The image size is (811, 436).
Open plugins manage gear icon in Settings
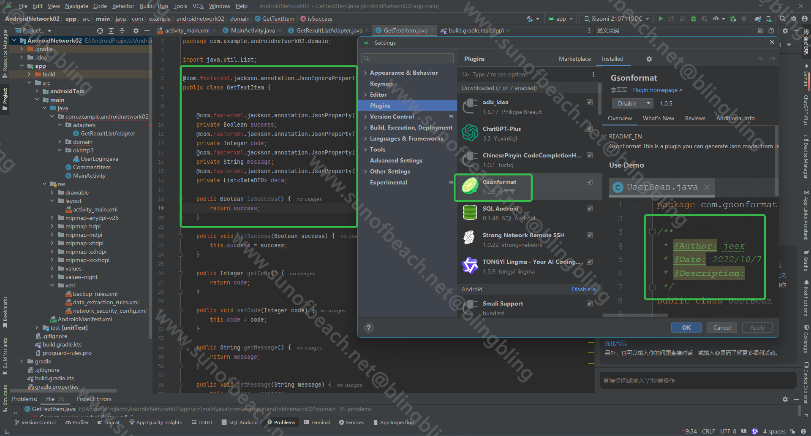click(x=649, y=59)
